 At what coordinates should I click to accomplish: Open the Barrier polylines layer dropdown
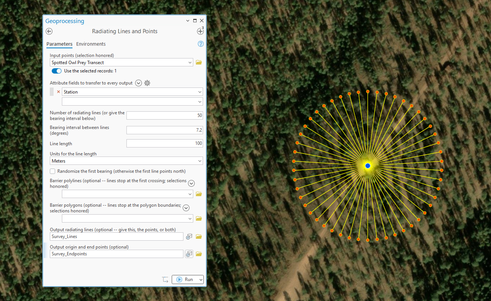(x=190, y=194)
